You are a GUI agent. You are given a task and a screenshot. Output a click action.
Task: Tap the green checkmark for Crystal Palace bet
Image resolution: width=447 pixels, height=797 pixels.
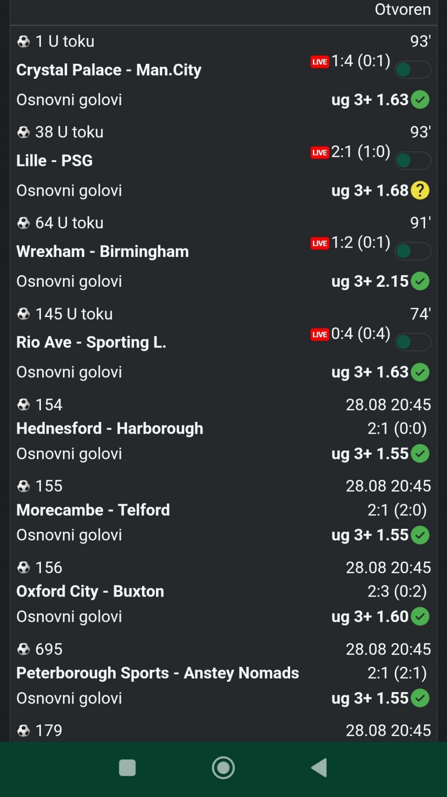(420, 99)
